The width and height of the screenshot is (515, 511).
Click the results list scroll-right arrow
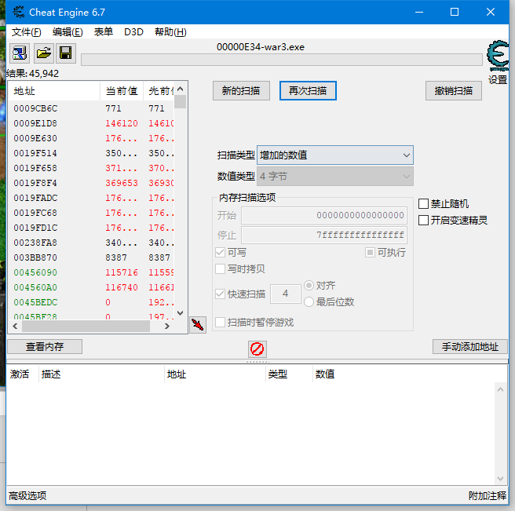pyautogui.click(x=167, y=326)
